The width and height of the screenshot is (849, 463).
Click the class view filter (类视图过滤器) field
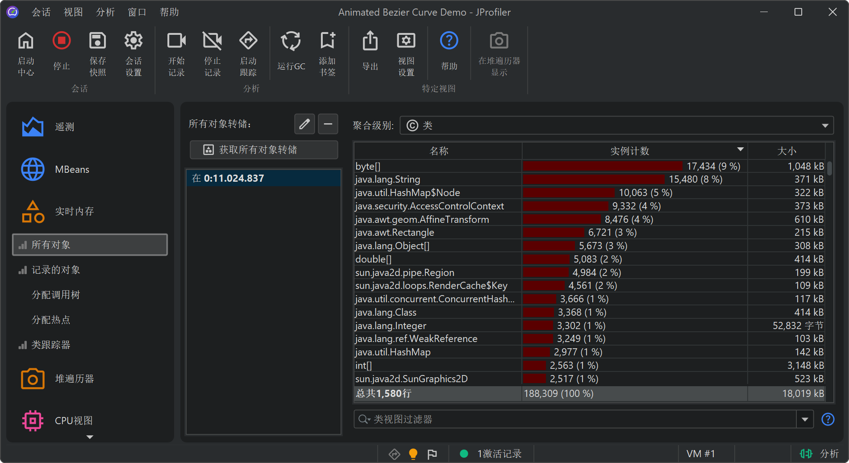576,419
